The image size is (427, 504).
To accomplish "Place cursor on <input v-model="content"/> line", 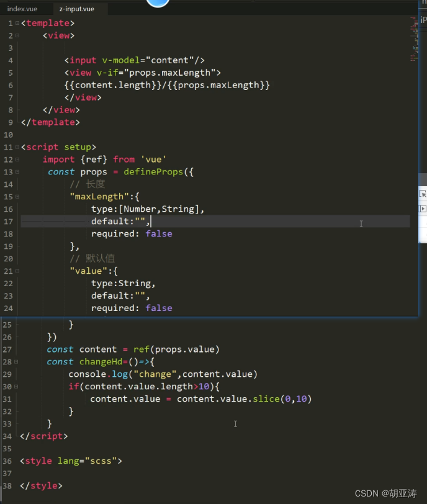I will click(x=134, y=60).
